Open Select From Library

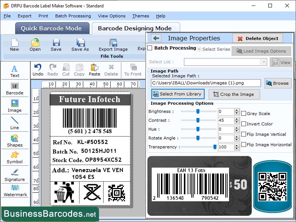pyautogui.click(x=178, y=94)
